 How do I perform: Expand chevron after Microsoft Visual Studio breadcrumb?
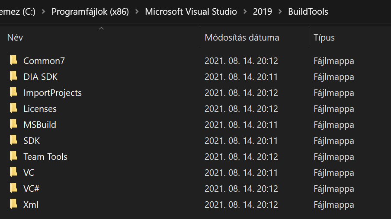tap(245, 12)
